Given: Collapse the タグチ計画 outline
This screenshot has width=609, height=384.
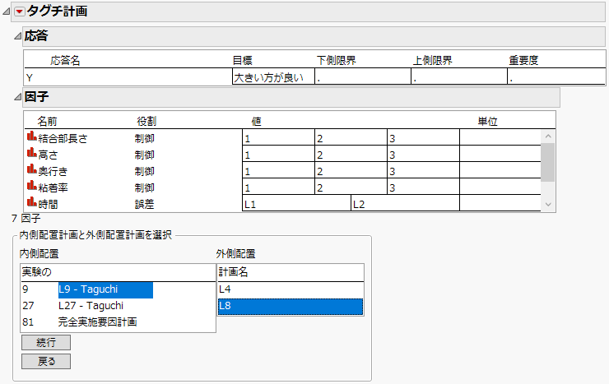Looking at the screenshot, I should pyautogui.click(x=7, y=12).
